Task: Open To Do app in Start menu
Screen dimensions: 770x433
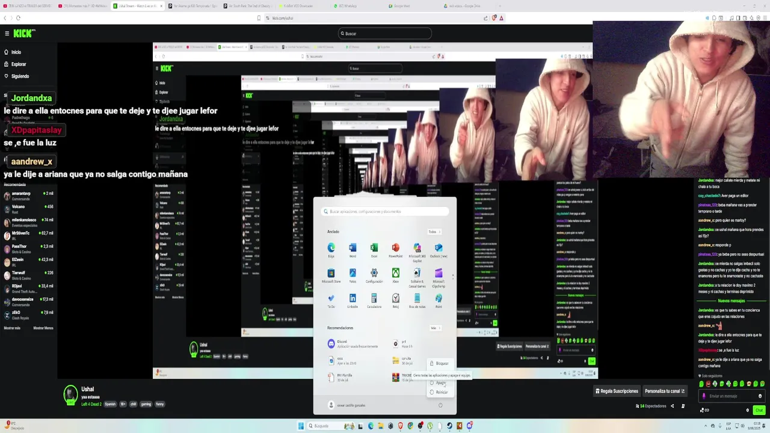Action: 331,301
